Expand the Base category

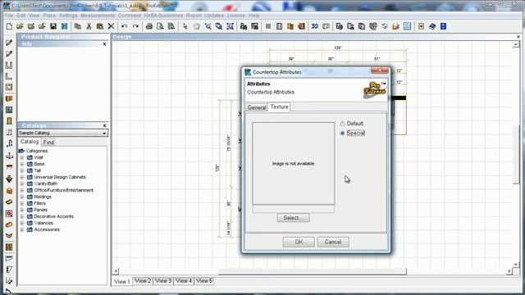coord(22,164)
